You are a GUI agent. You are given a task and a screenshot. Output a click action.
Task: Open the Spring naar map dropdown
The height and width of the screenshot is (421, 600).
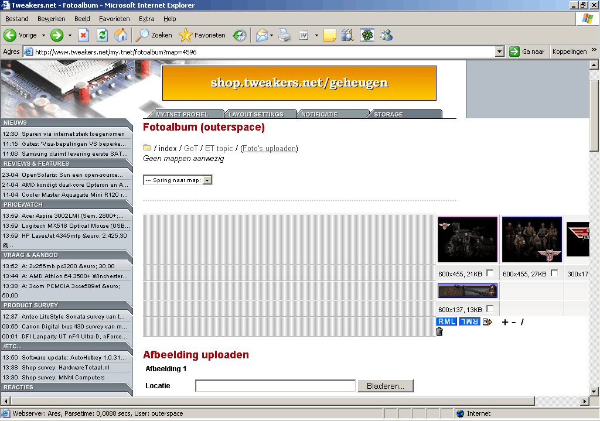(x=178, y=180)
